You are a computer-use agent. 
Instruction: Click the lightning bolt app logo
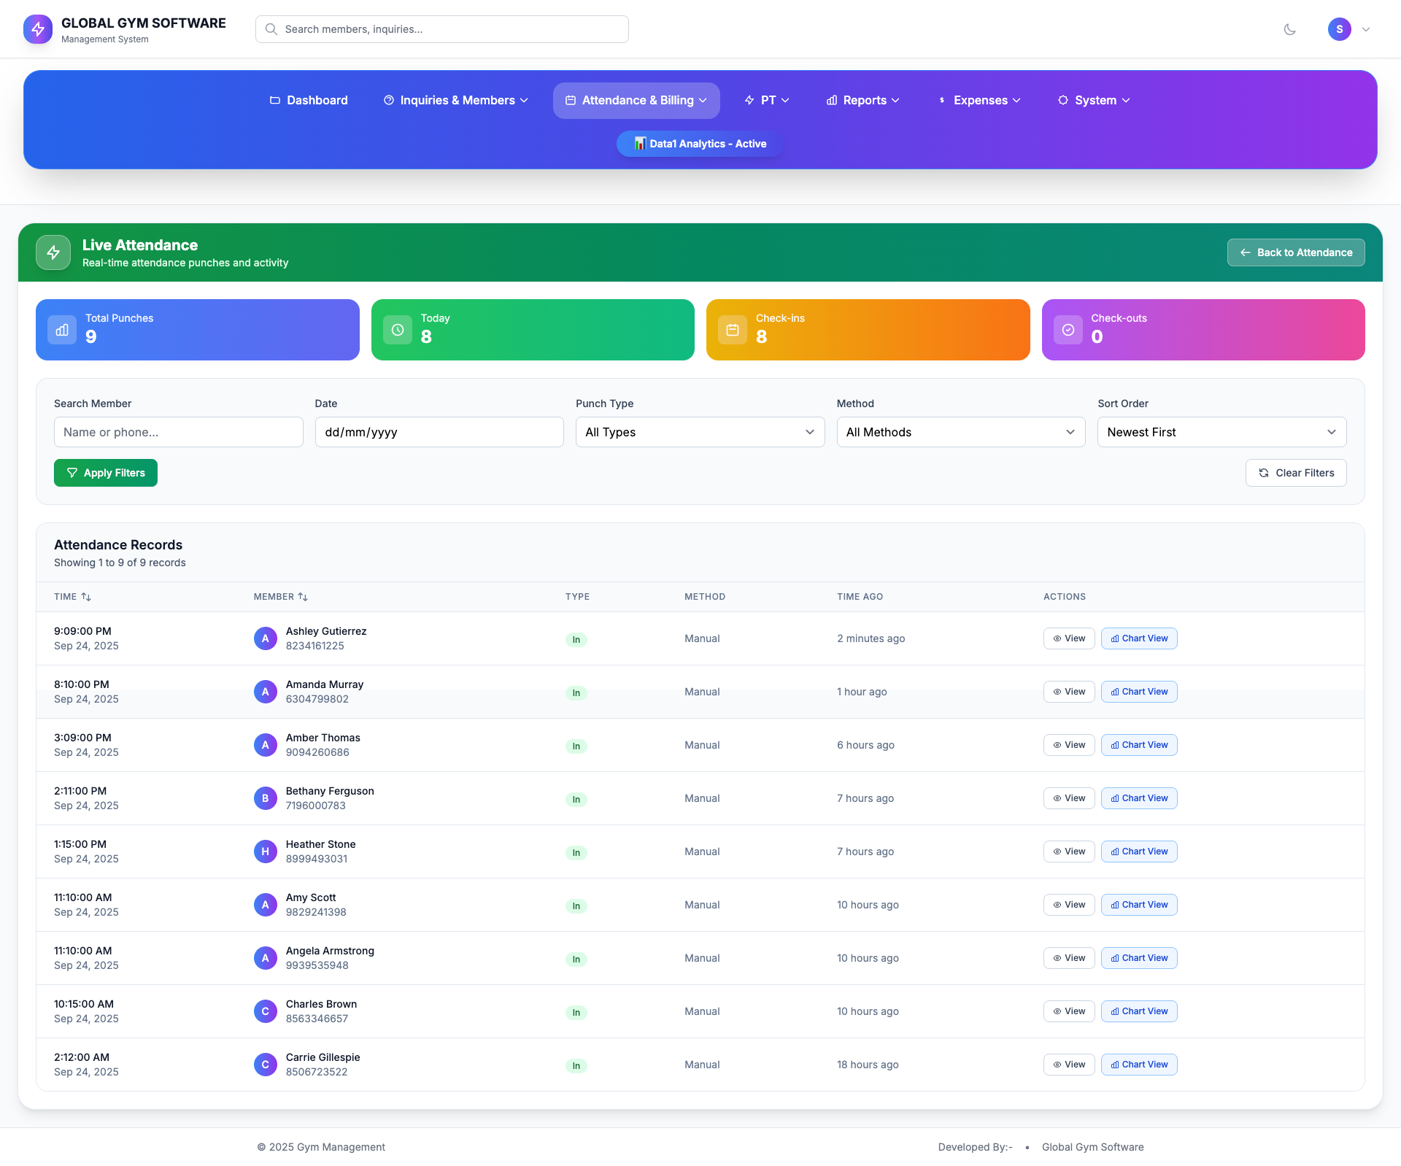point(38,29)
